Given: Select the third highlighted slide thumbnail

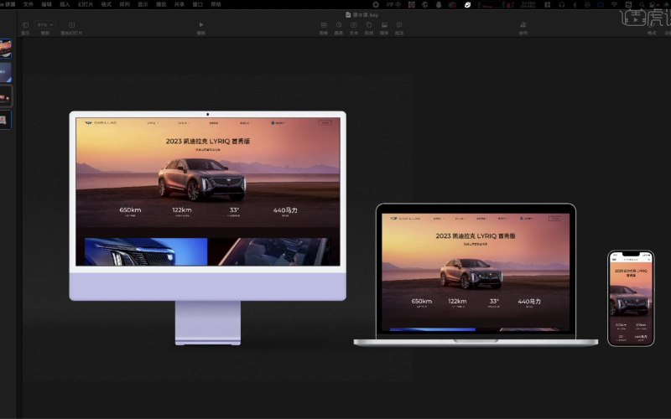Looking at the screenshot, I should (6, 96).
